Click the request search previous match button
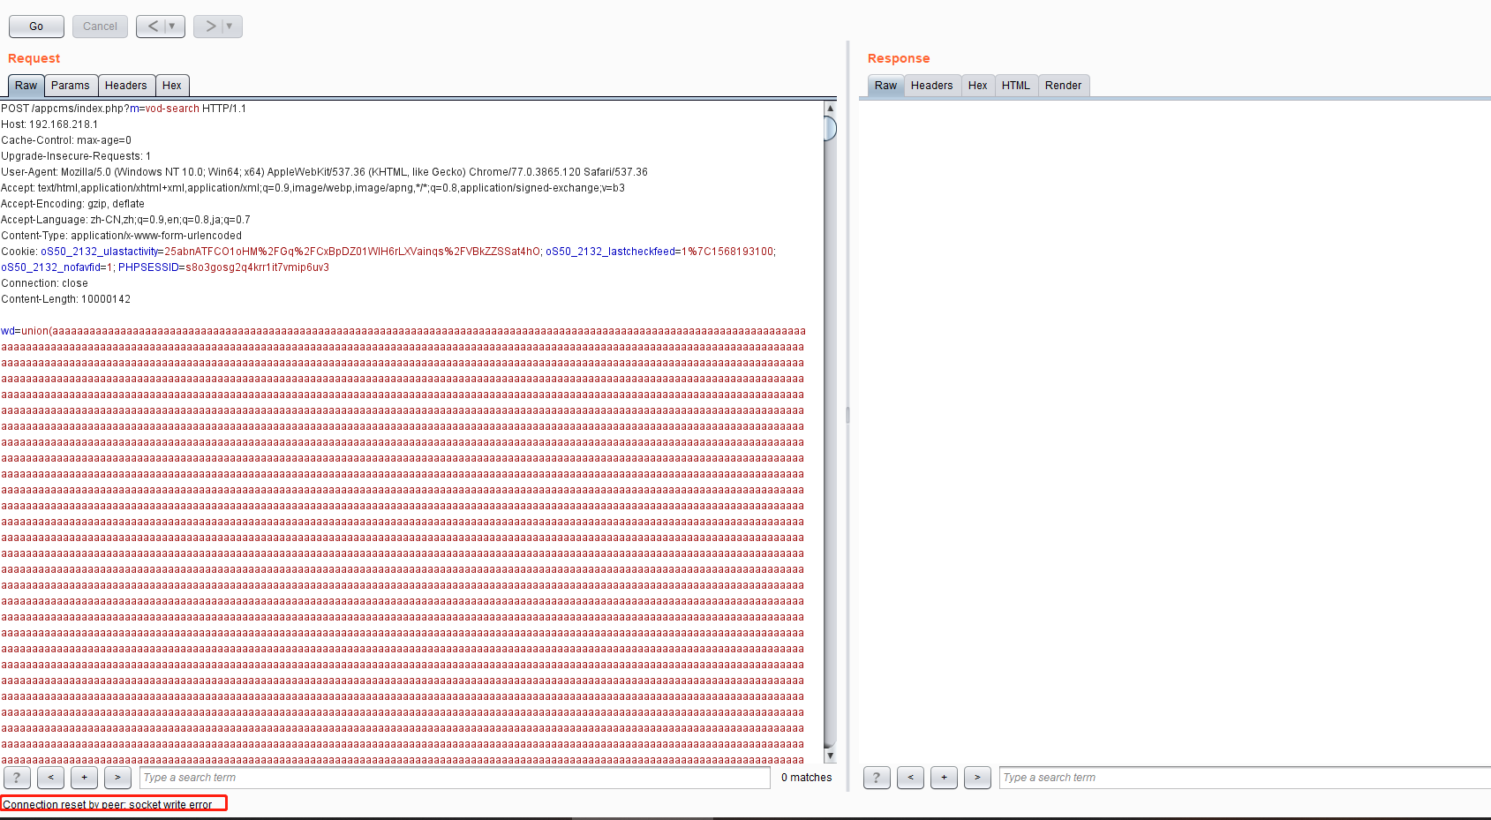Viewport: 1491px width, 820px height. pos(50,778)
